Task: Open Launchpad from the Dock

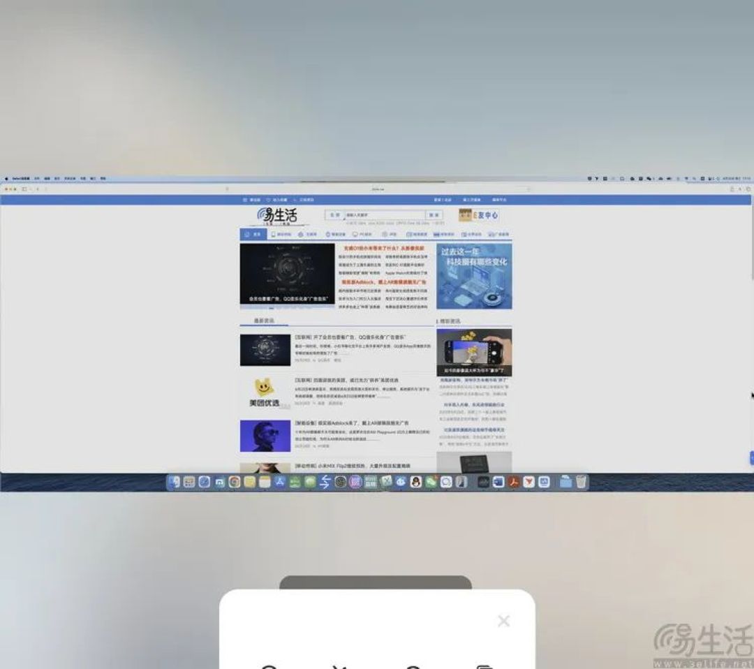Action: 189,481
